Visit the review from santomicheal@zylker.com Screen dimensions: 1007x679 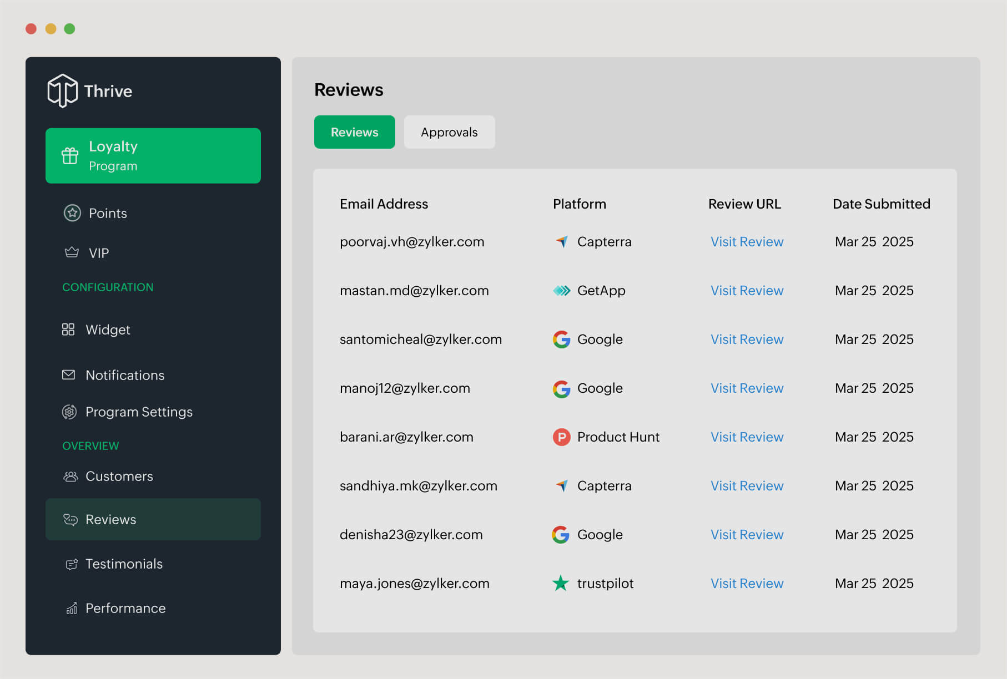[747, 339]
